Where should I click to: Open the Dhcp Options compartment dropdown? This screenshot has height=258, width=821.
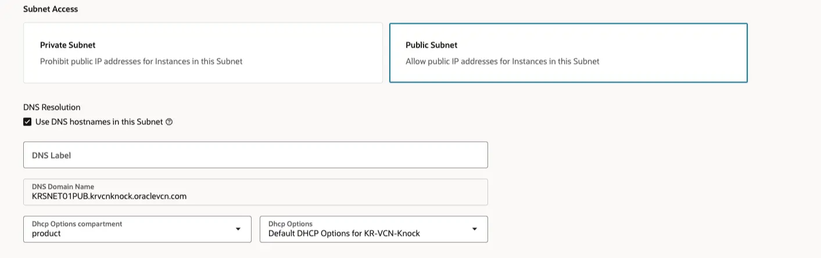click(x=137, y=229)
